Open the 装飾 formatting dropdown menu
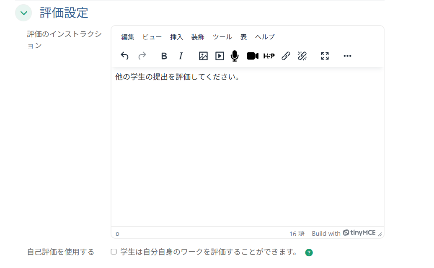This screenshot has width=434, height=268. click(198, 37)
